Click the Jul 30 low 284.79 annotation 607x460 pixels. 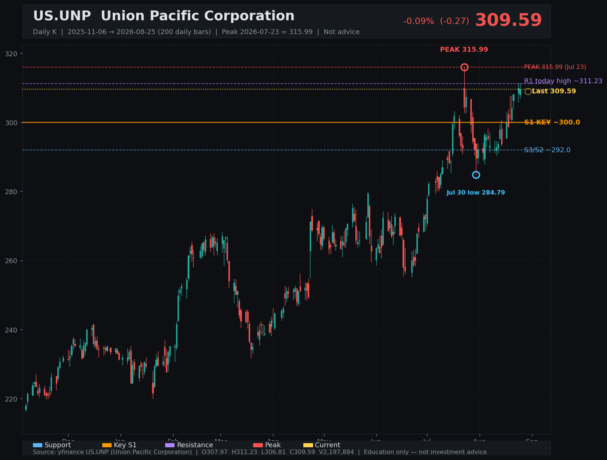point(476,193)
